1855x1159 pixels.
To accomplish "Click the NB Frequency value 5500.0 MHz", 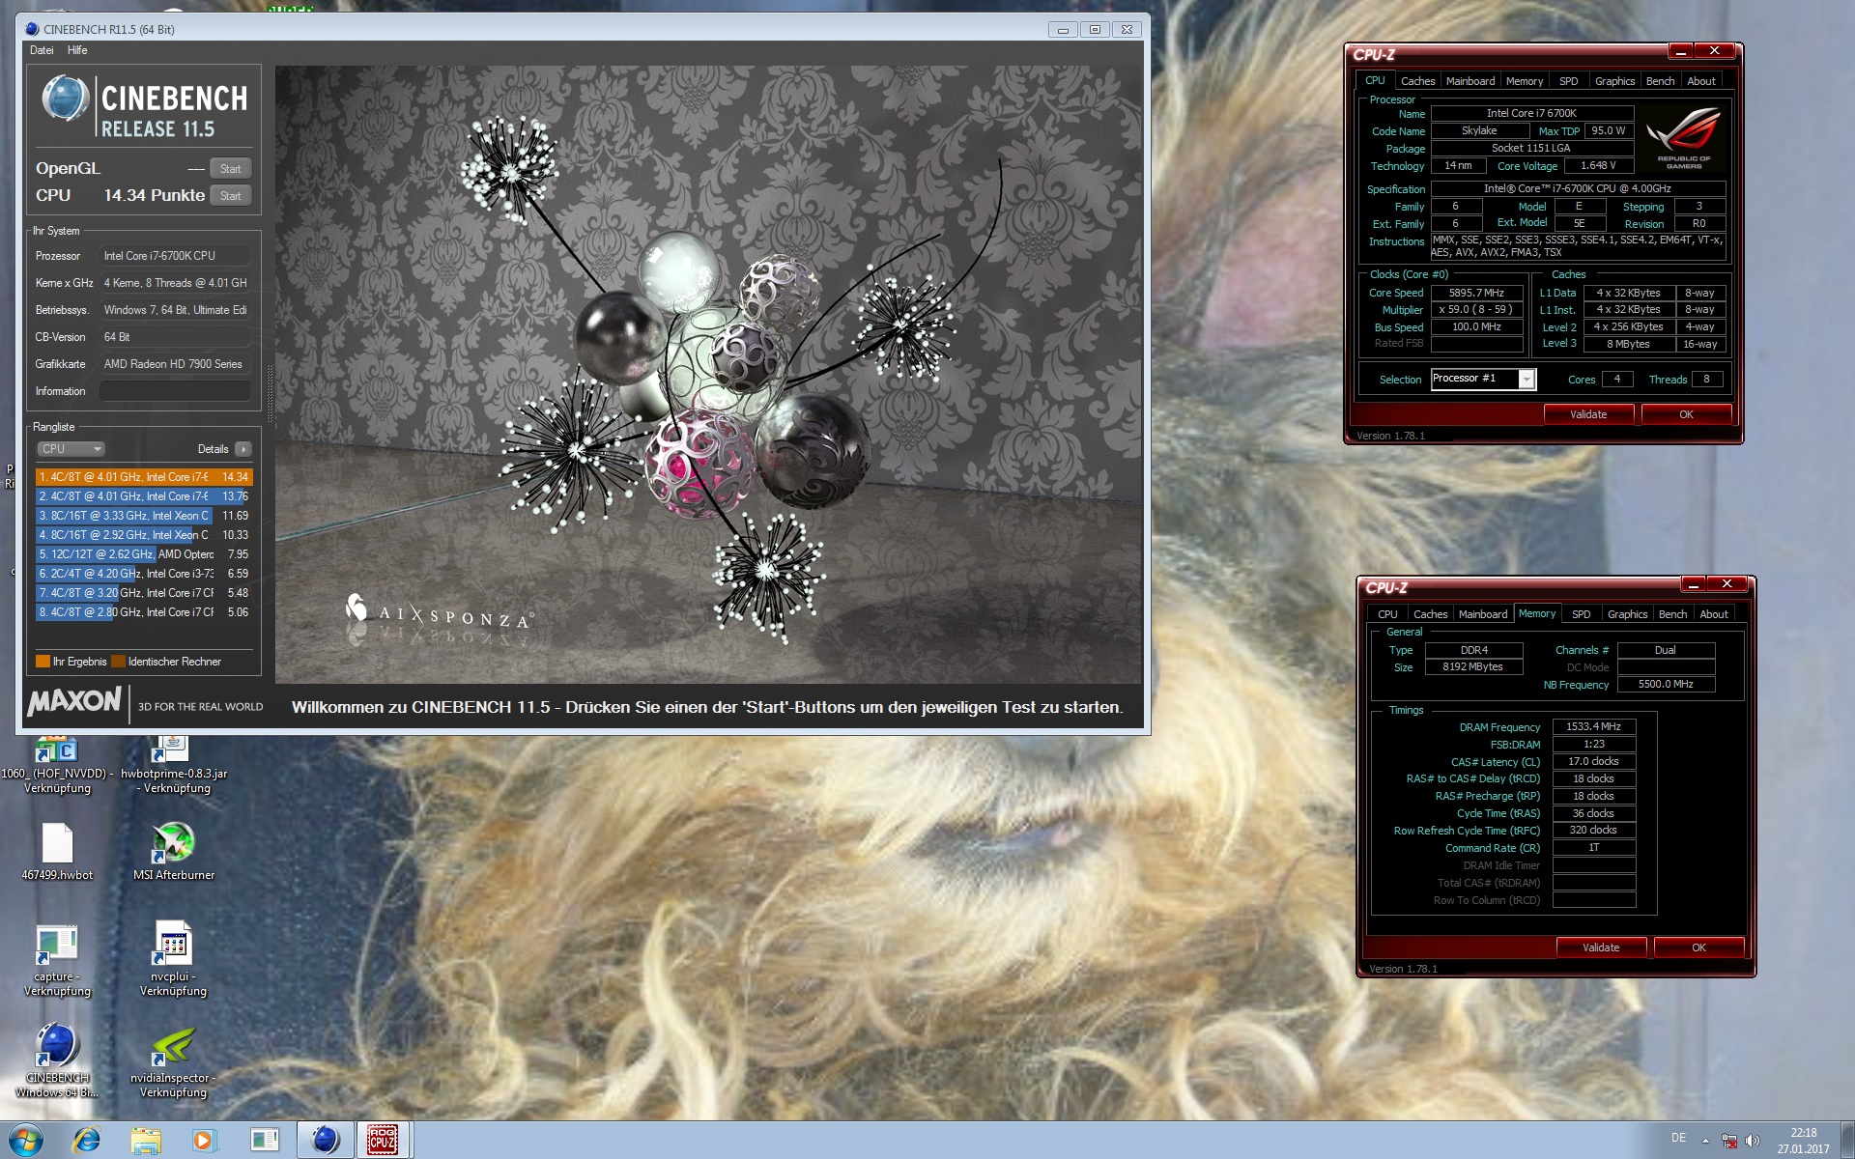I will click(1666, 685).
